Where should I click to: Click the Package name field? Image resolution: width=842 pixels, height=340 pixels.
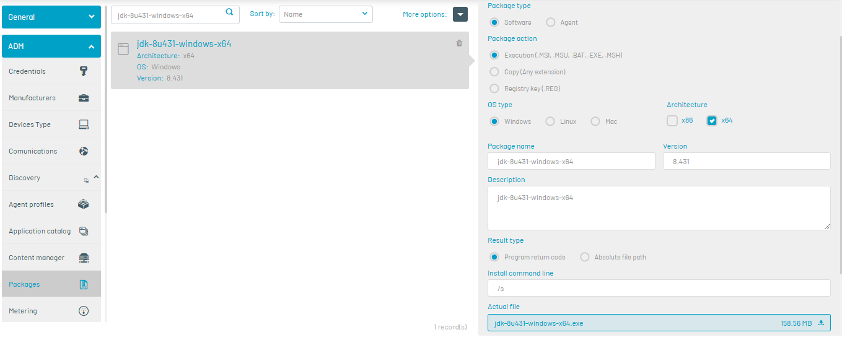(571, 161)
